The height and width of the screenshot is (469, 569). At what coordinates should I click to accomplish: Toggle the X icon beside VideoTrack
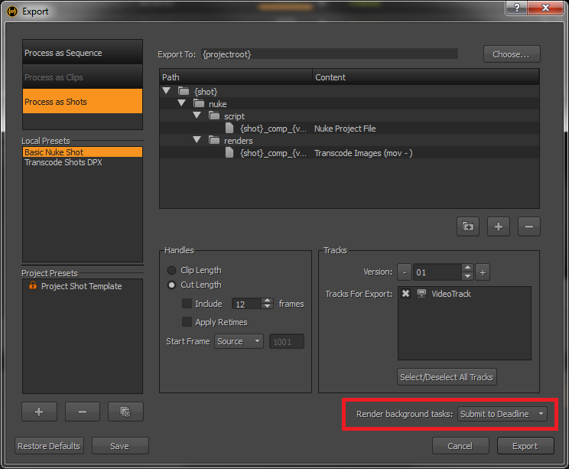406,294
